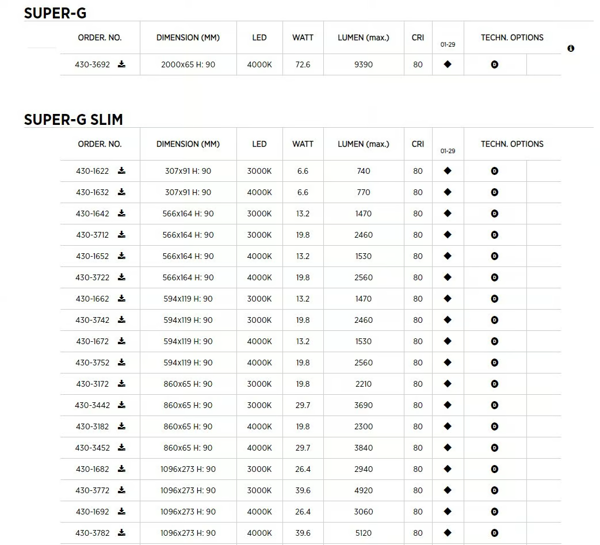This screenshot has height=545, width=600.
Task: Click the D option icon in row 430-3172
Action: coord(494,384)
